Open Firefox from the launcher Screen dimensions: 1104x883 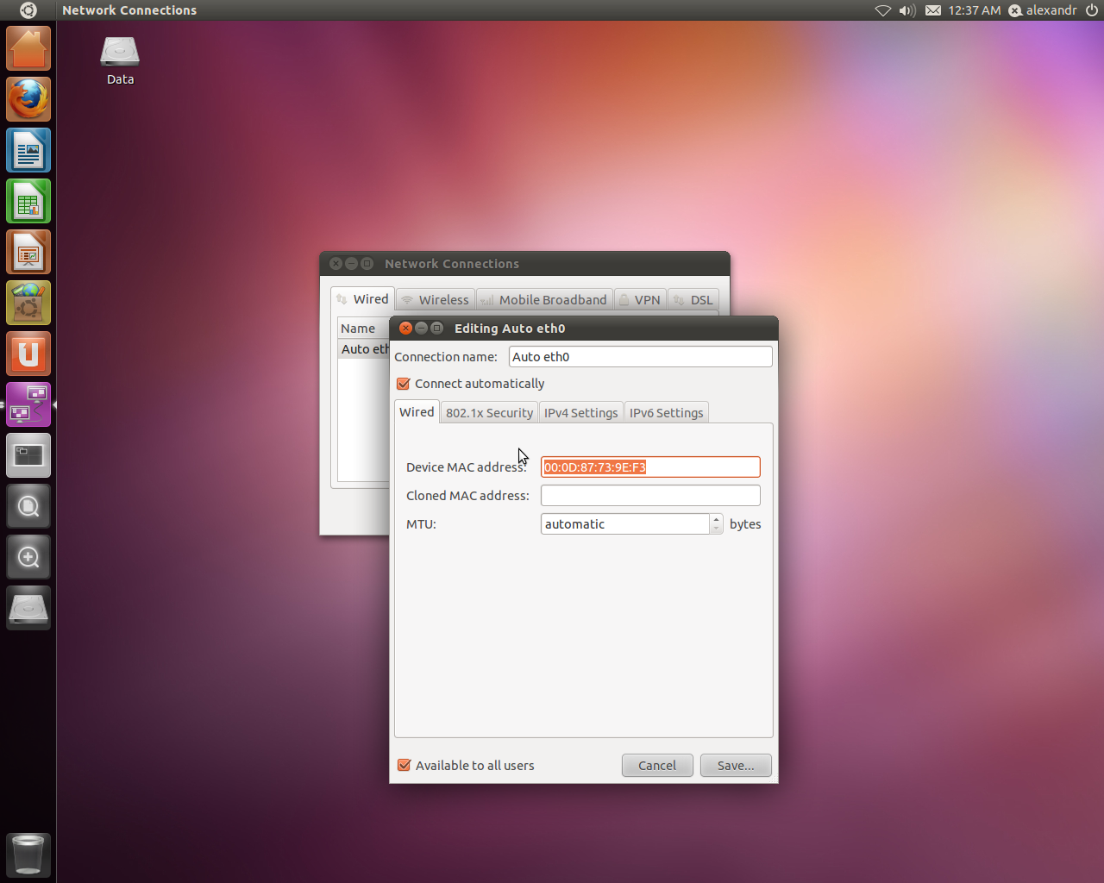tap(28, 99)
